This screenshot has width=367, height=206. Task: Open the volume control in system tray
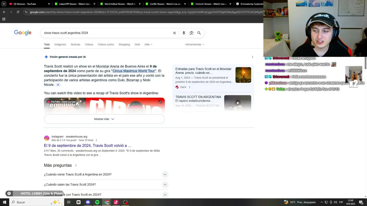point(335,202)
